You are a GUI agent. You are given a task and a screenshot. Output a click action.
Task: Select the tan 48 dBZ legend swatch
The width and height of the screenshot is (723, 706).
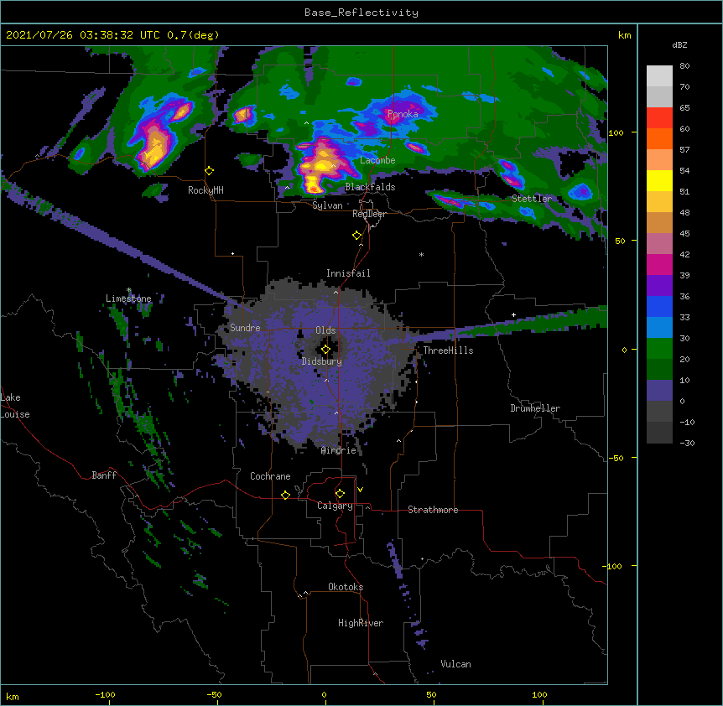[659, 222]
